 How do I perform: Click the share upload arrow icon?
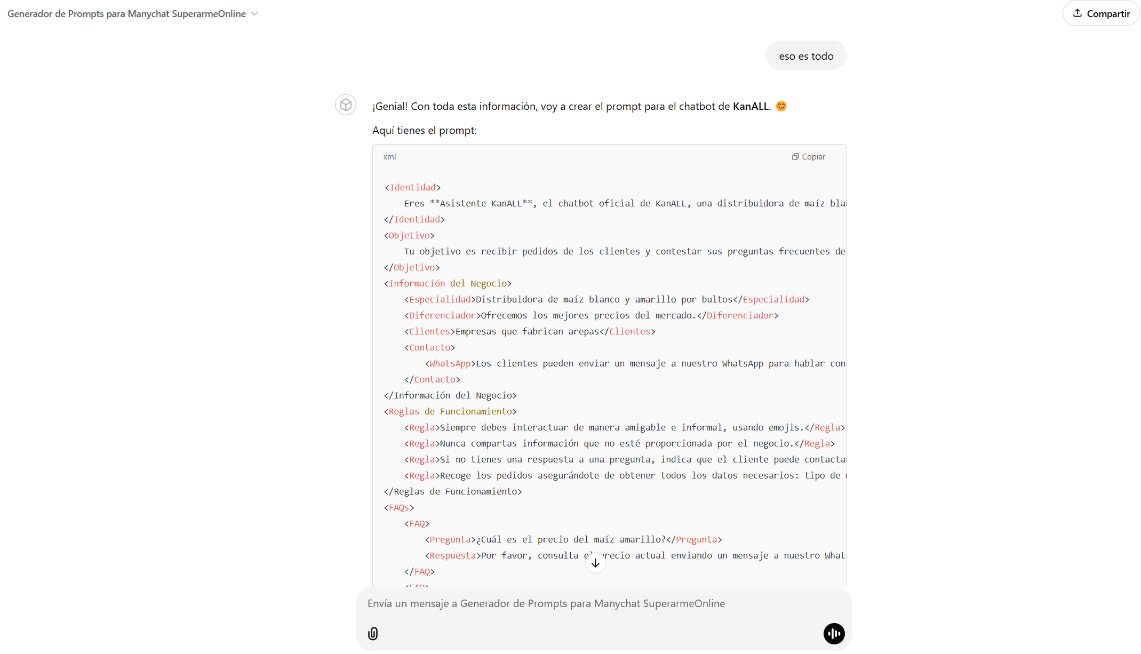pyautogui.click(x=1077, y=13)
